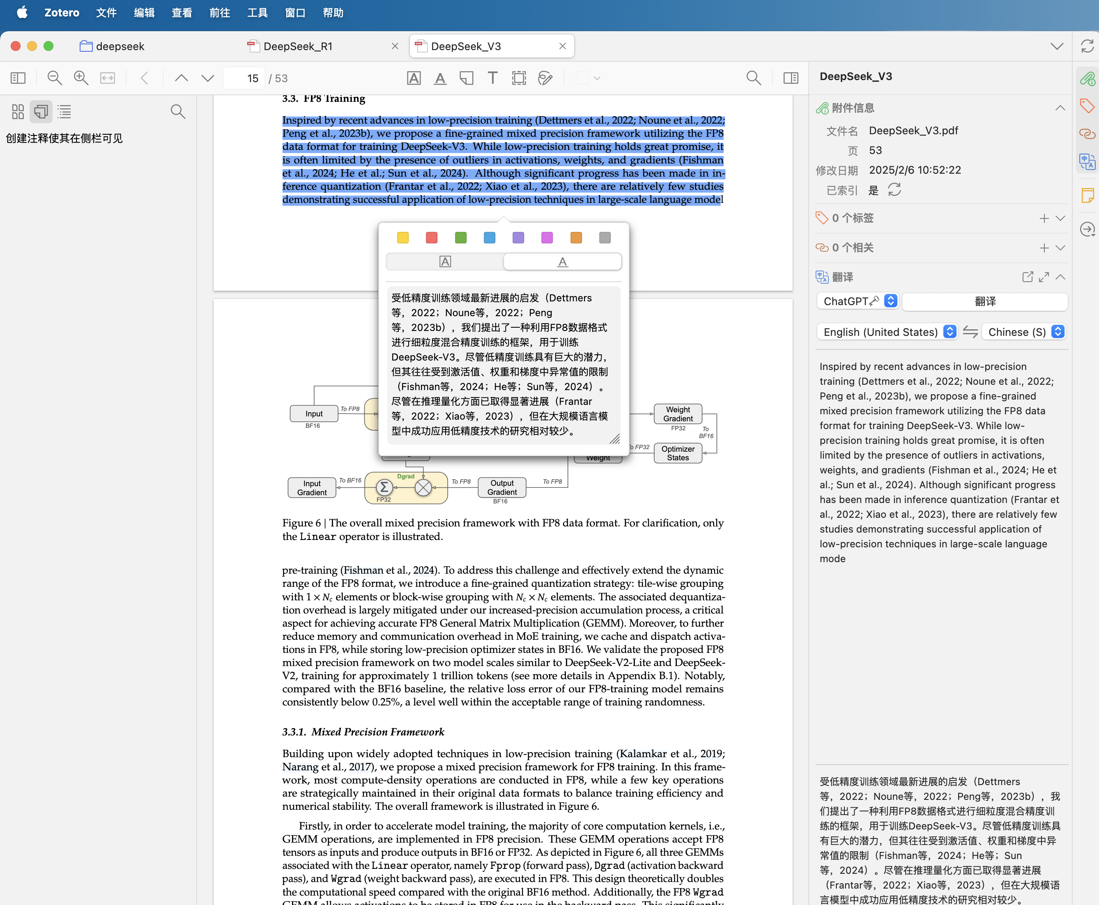Jump to attachment info section icon
The width and height of the screenshot is (1099, 905).
(x=1087, y=79)
